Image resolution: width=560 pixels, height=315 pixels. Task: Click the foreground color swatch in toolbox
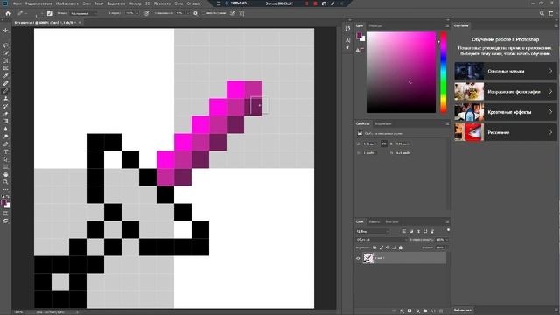[x=3, y=203]
